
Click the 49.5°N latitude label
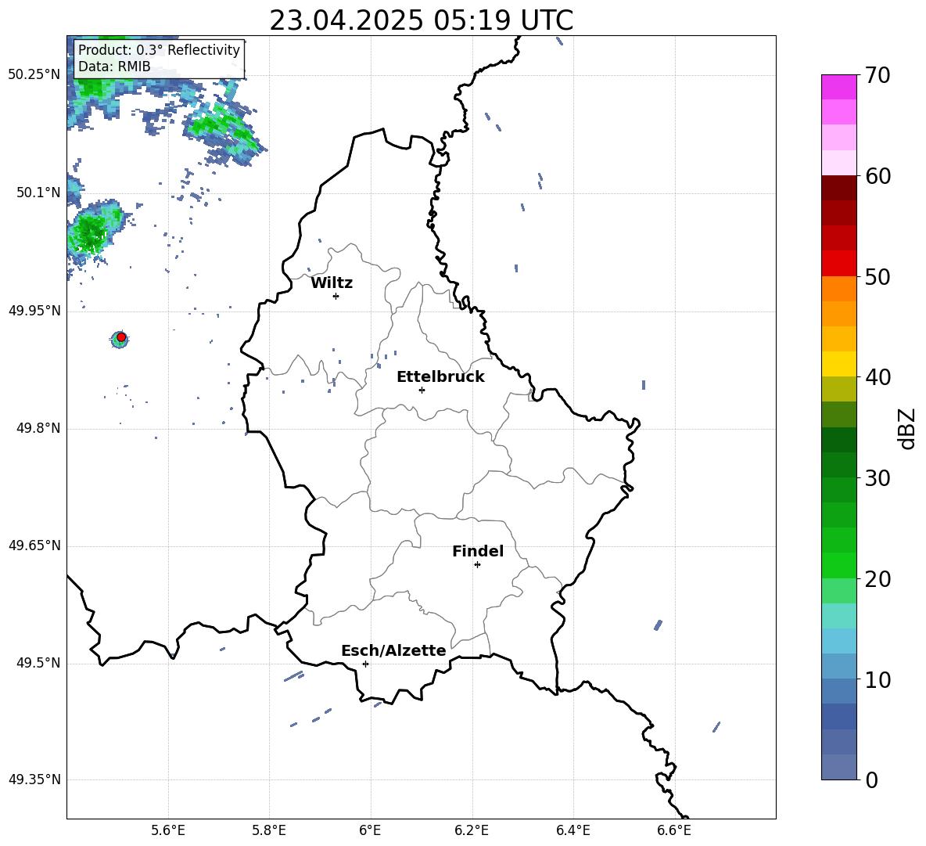38,663
